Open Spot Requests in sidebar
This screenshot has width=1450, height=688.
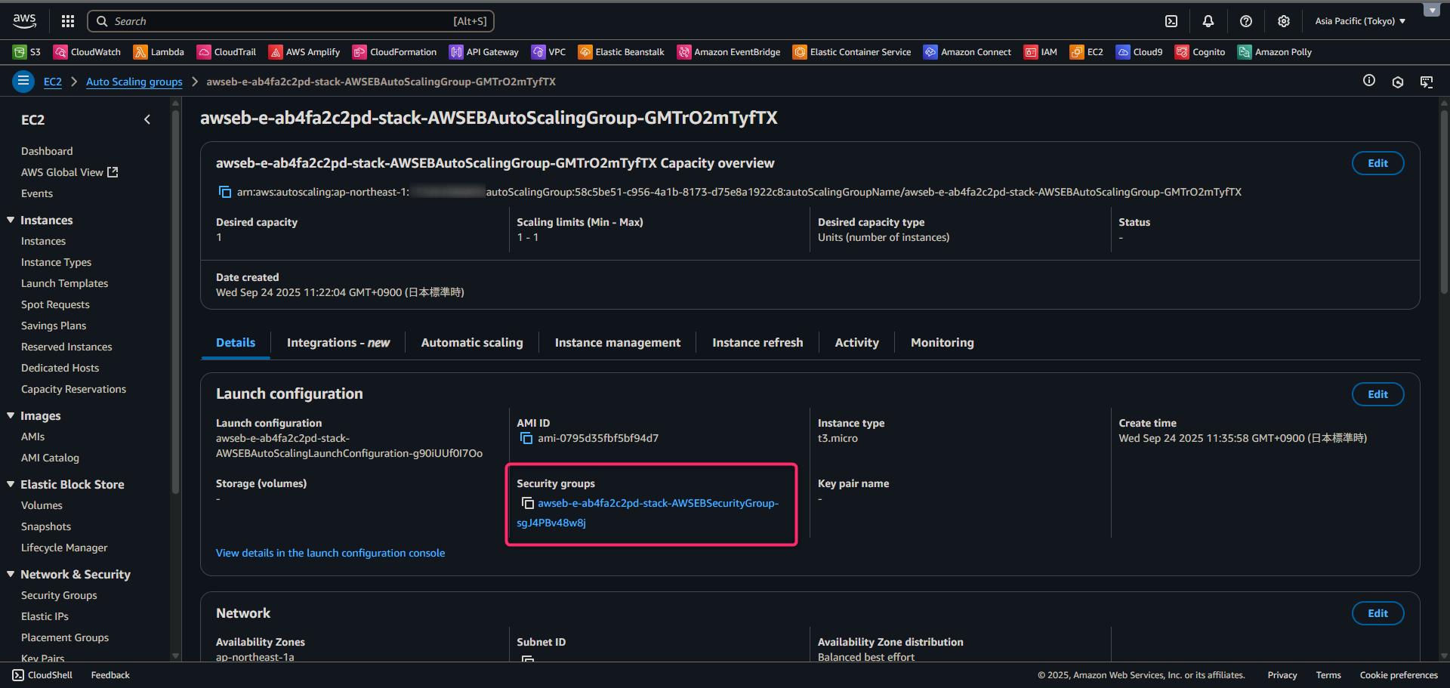click(x=55, y=304)
